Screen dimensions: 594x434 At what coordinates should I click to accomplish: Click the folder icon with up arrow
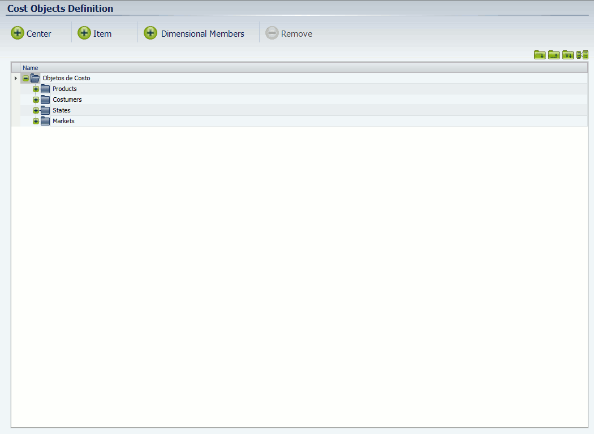553,55
